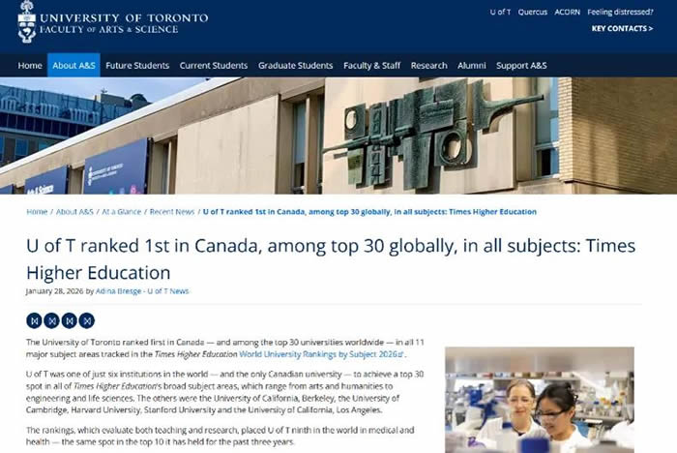Click the second share icon under the byline
This screenshot has width=677, height=453.
tap(52, 320)
